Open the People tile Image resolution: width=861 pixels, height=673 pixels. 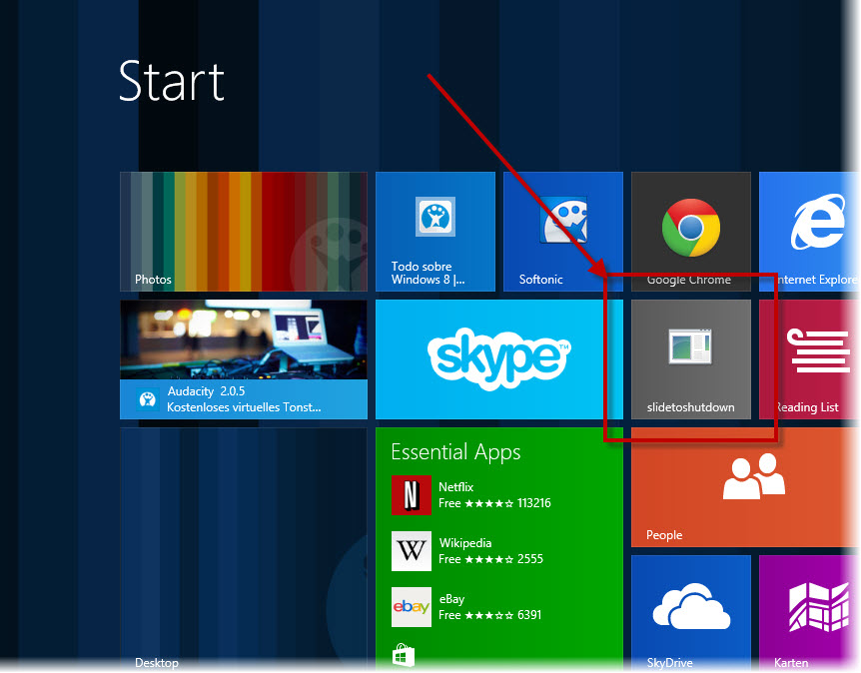pos(744,486)
